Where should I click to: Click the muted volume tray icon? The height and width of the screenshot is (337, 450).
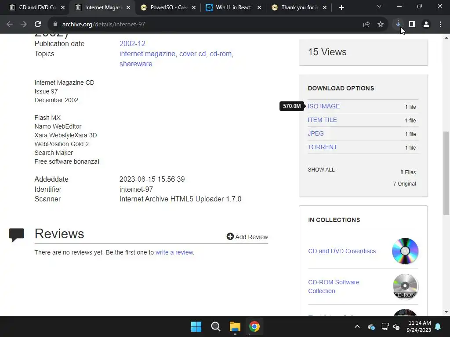point(397,326)
